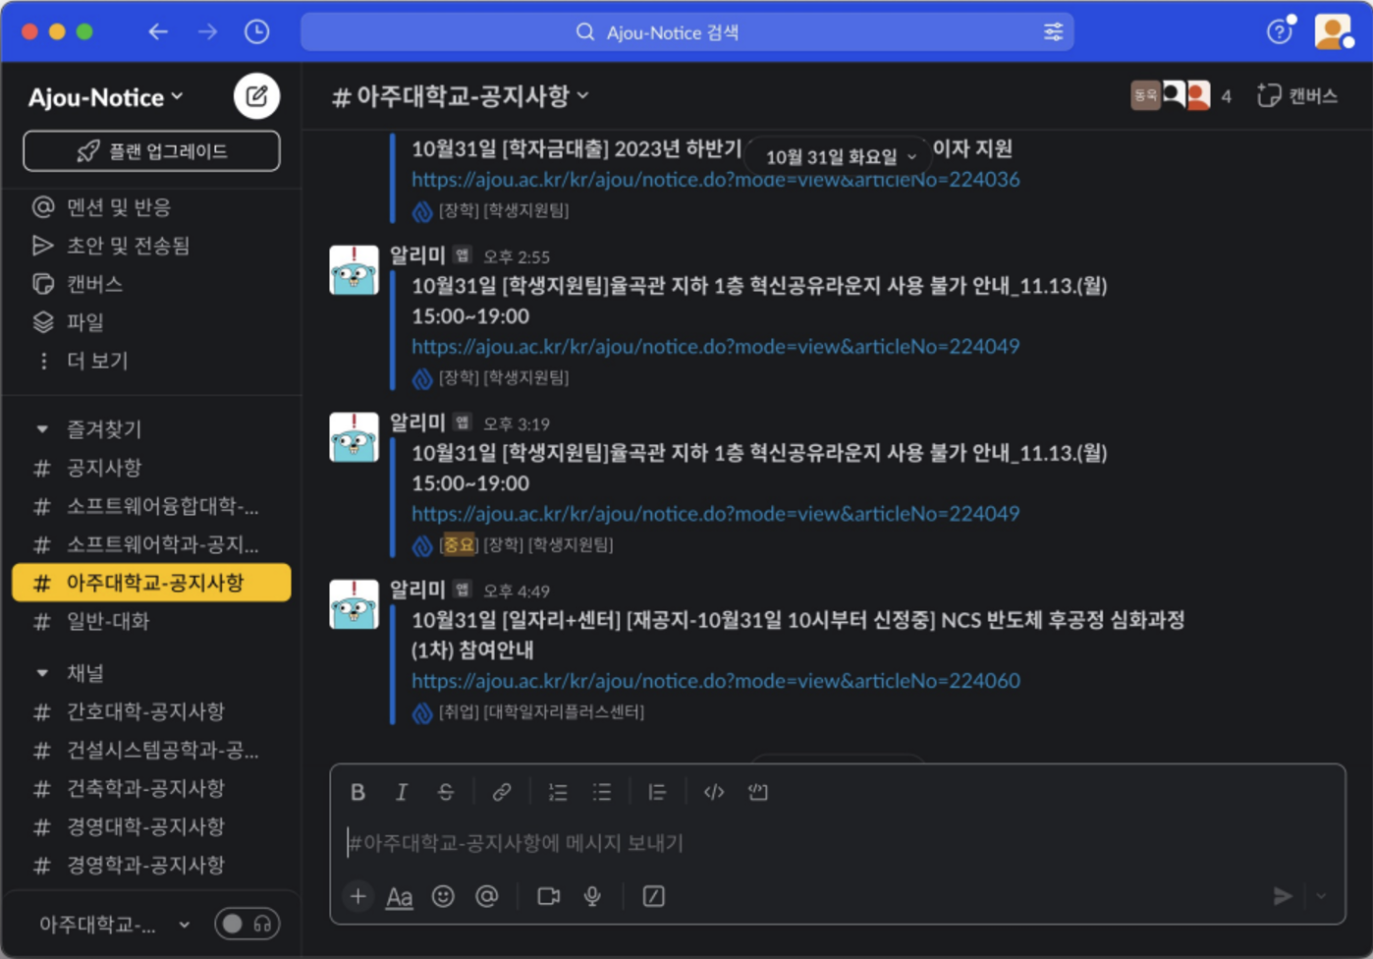Screen dimensions: 1373x959
Task: Open send options chevron
Action: coord(1321,896)
